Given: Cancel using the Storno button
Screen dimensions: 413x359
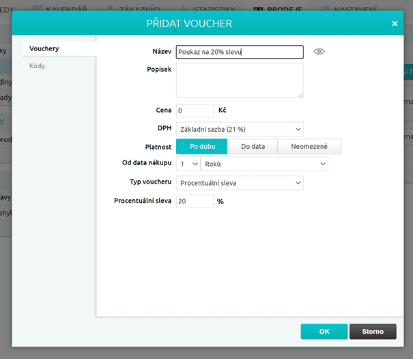Looking at the screenshot, I should coord(372,332).
